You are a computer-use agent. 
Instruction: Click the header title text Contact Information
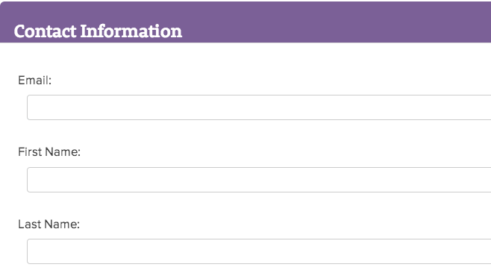coord(98,31)
